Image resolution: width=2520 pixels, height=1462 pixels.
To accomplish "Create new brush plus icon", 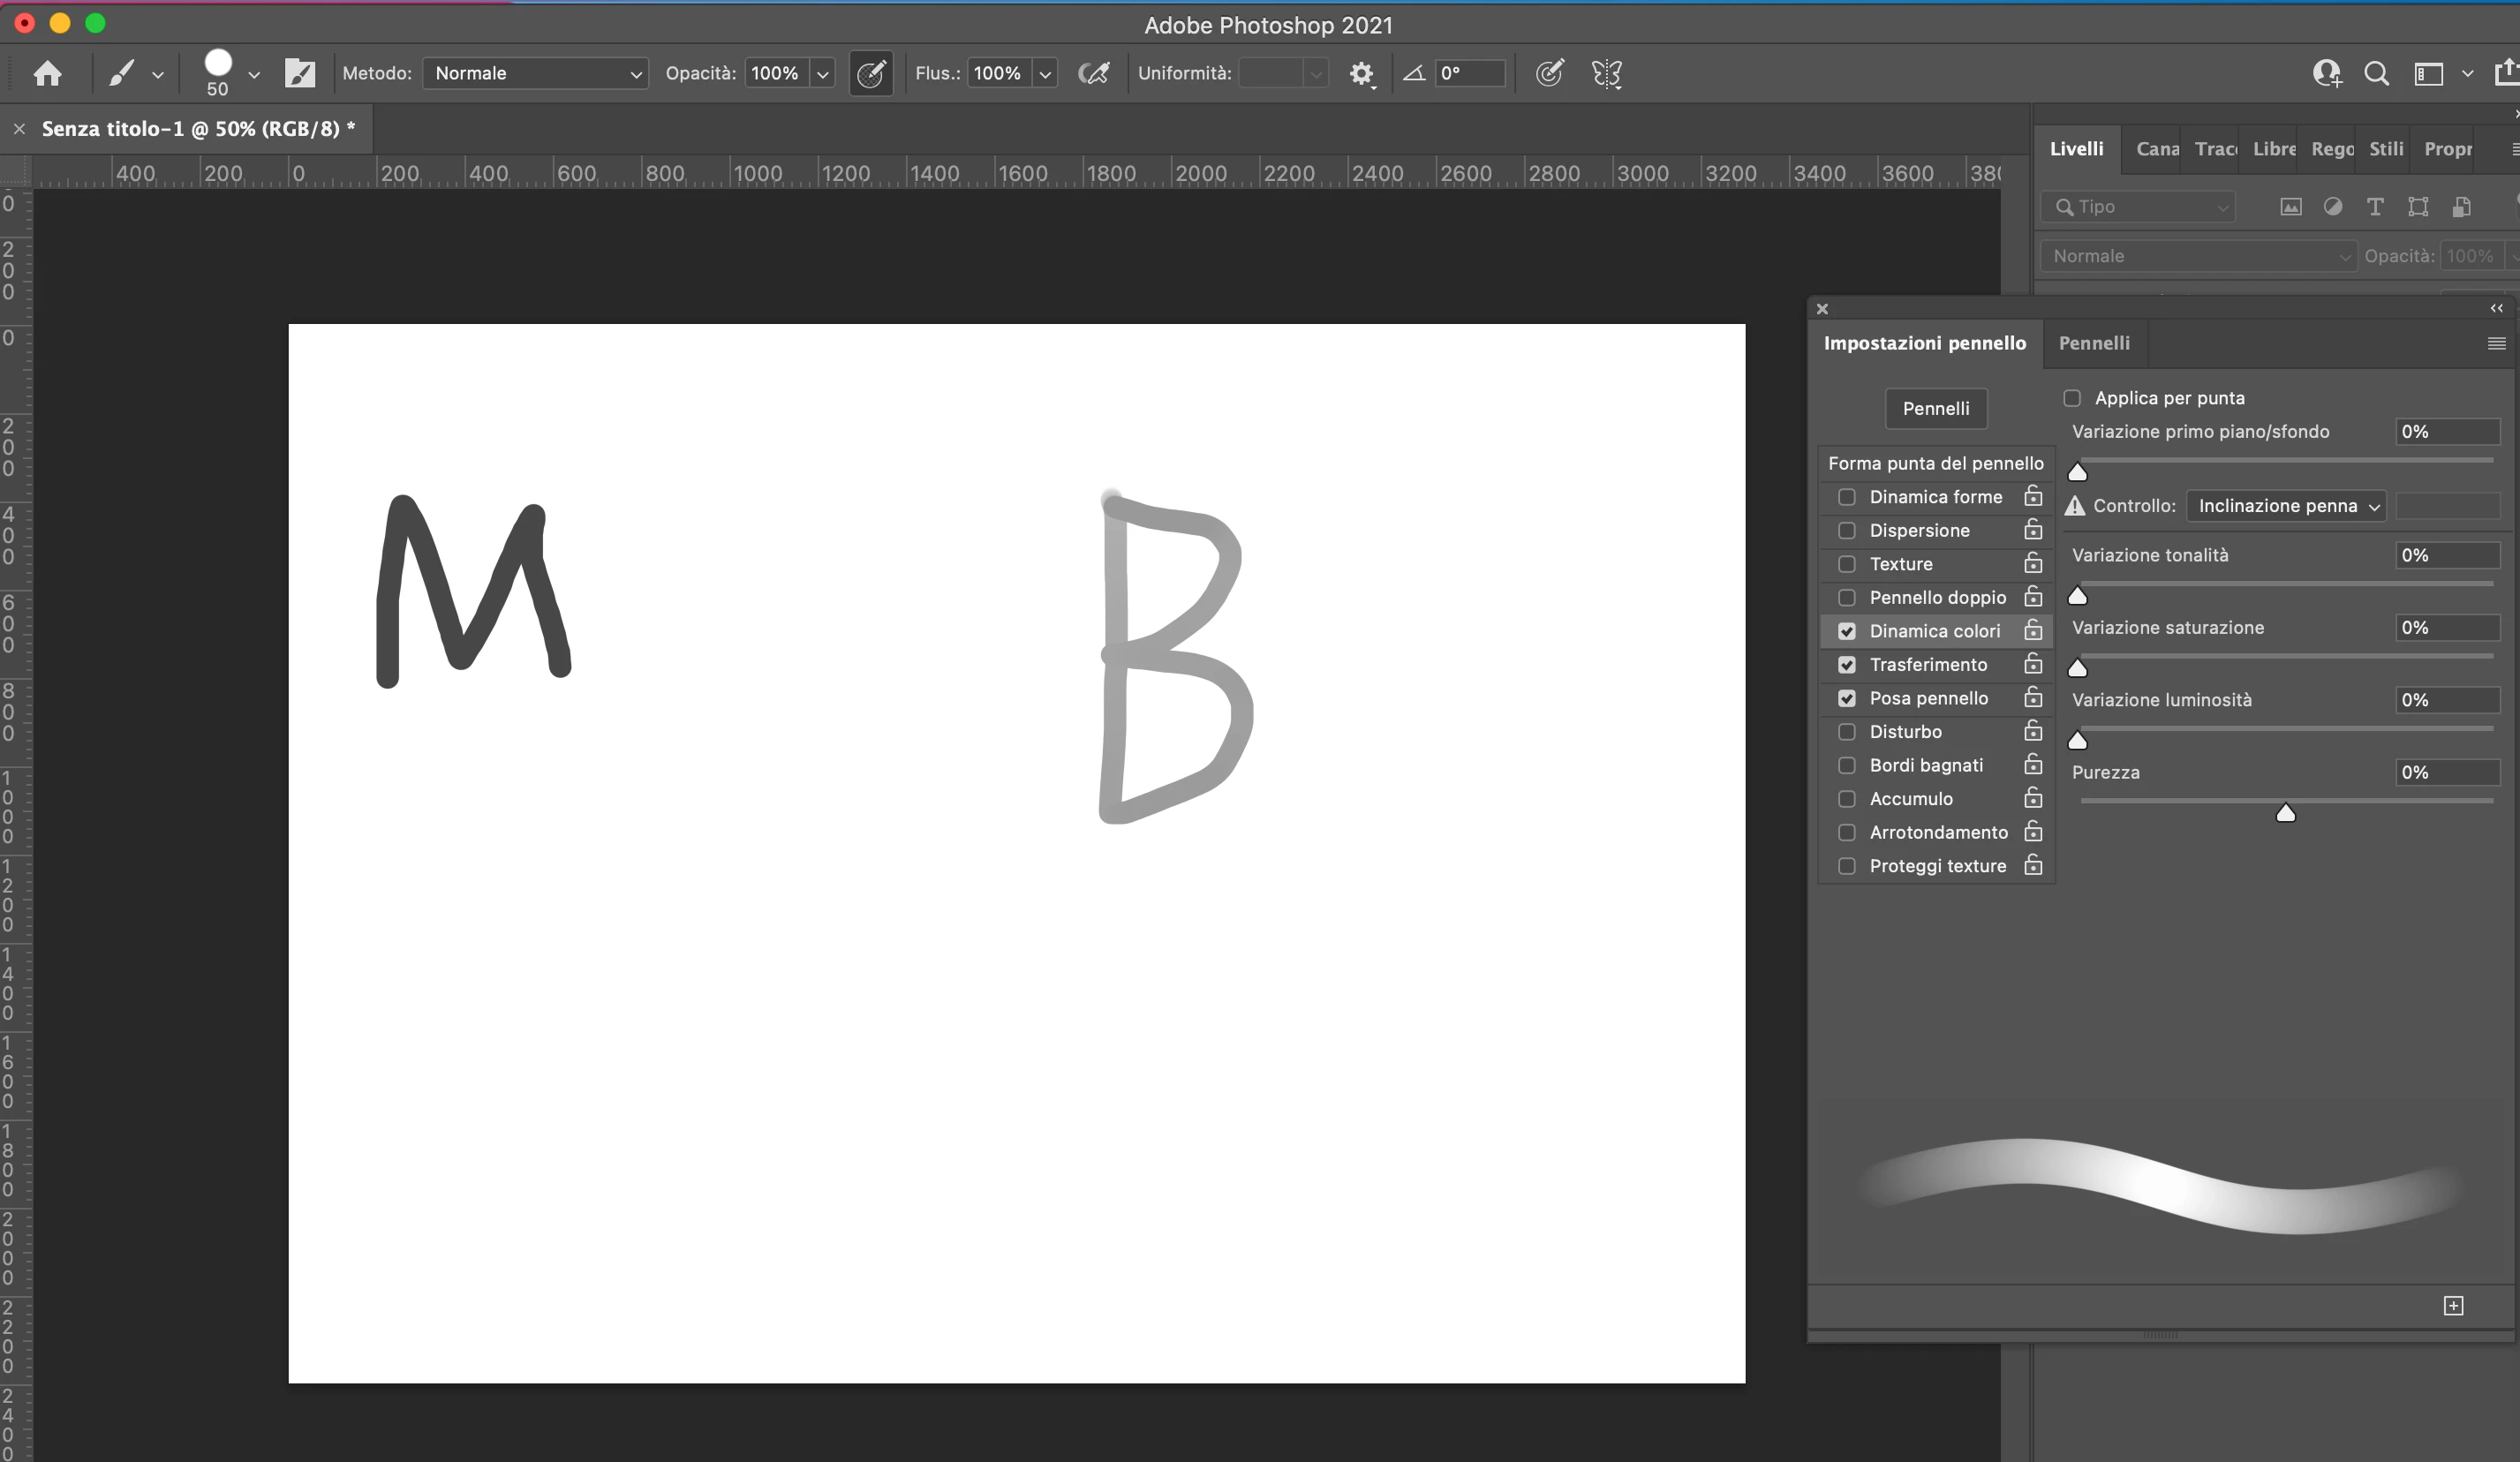I will click(2453, 1305).
